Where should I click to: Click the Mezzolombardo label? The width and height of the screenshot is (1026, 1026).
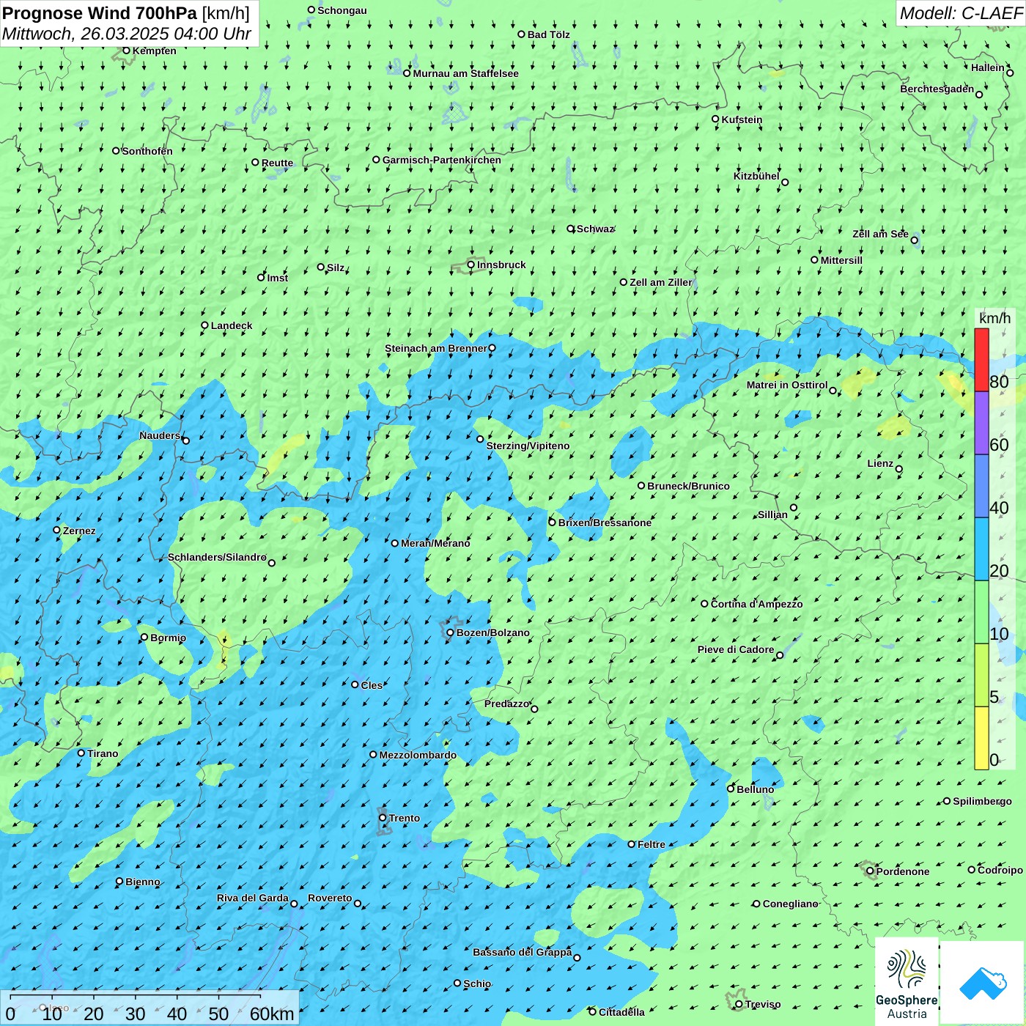[418, 755]
